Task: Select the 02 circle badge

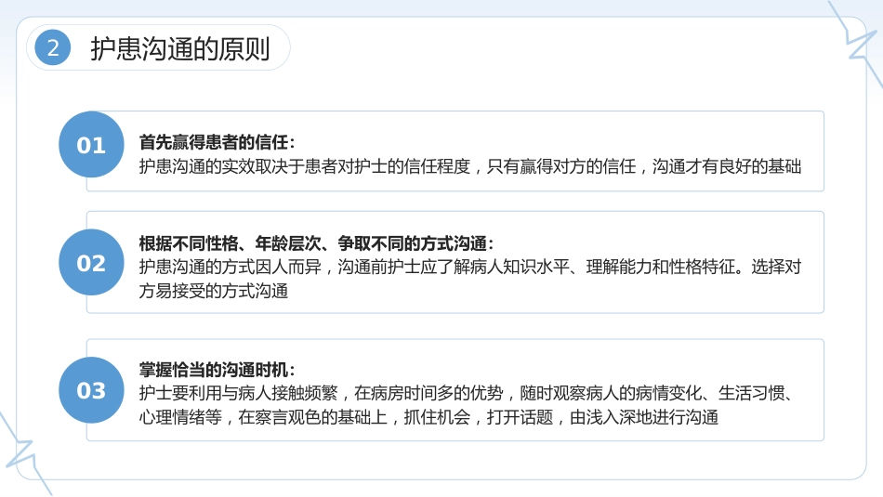Action: 91,262
